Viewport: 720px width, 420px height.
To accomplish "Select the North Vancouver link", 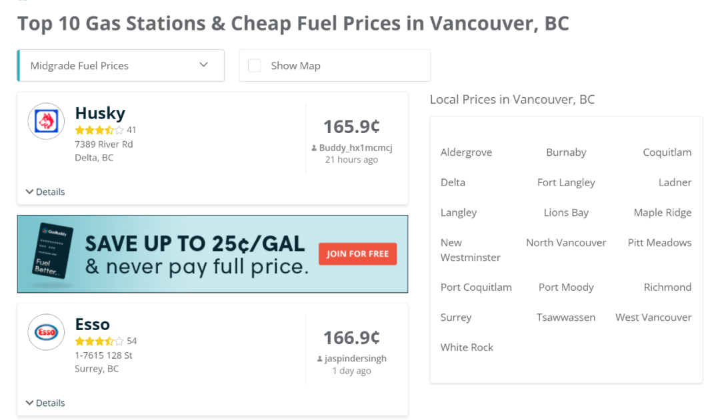I will click(x=566, y=243).
